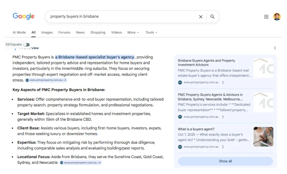Open www.pmcproperty.com.au +4 source chip
The height and width of the screenshot is (174, 287).
click(80, 162)
